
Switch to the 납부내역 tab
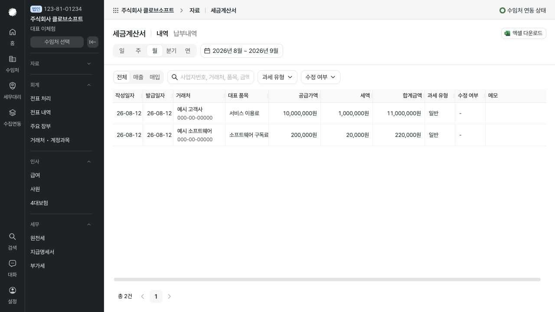coord(185,33)
